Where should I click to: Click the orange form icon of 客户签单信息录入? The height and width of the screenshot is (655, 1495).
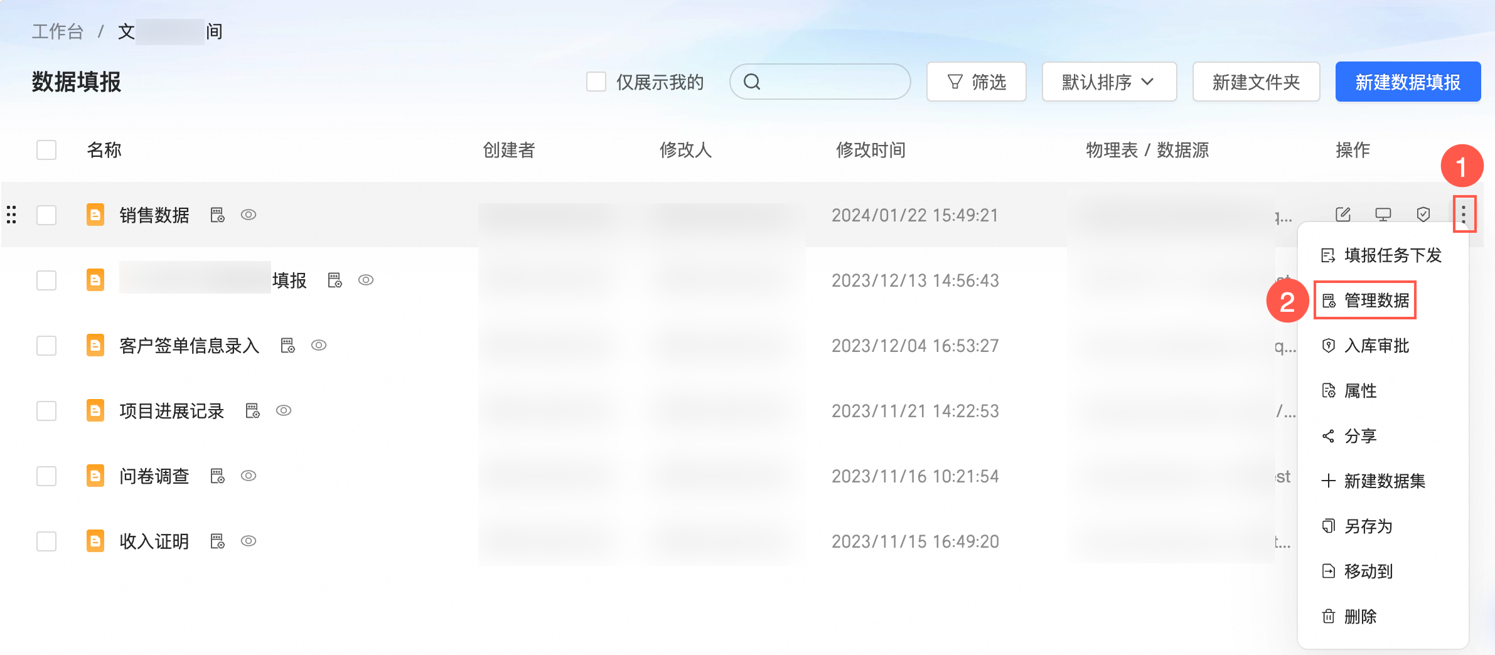click(95, 345)
